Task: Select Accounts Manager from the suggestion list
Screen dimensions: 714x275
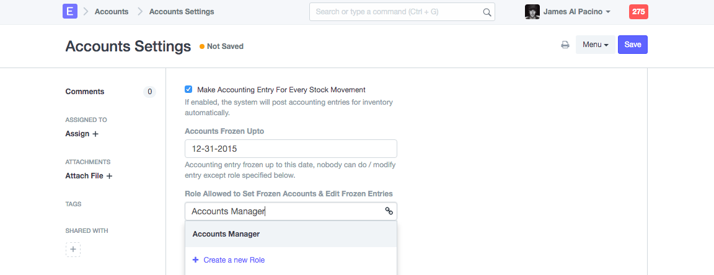Action: (226, 234)
